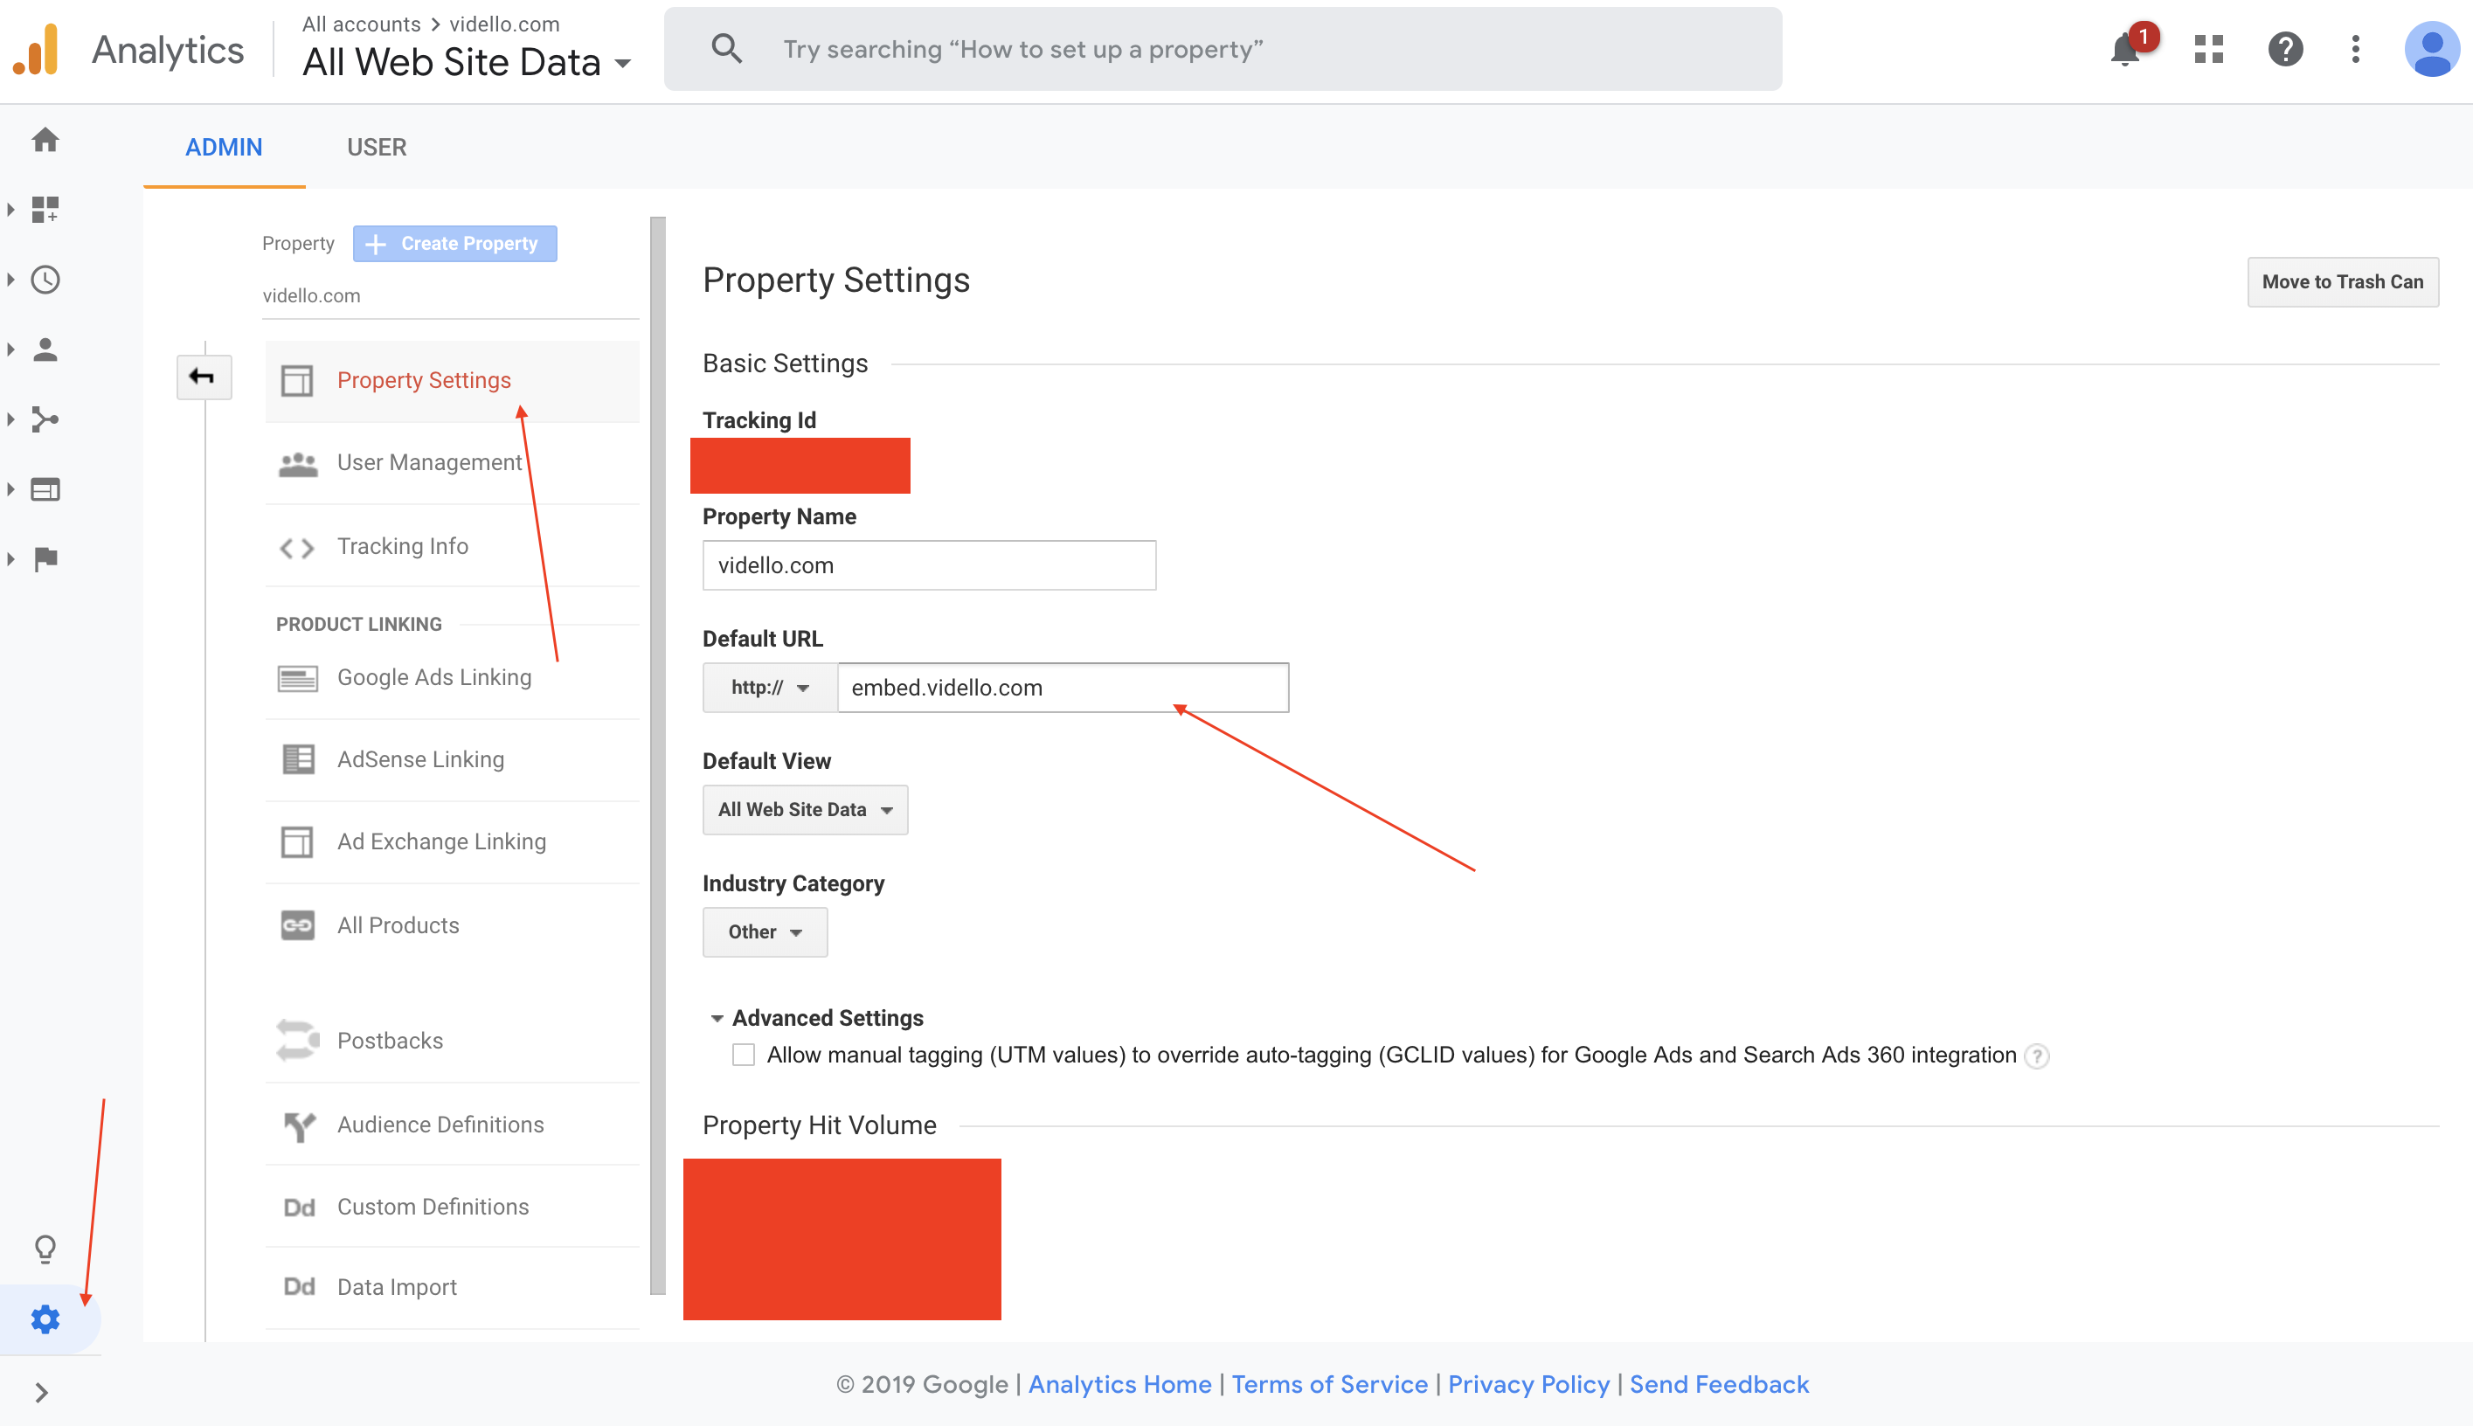Enable manual tagging override checkbox

coord(744,1055)
